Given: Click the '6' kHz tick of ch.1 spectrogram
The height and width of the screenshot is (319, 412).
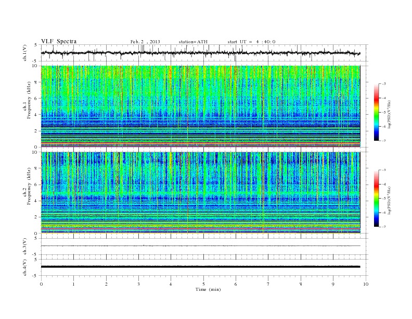Looking at the screenshot, I should point(36,99).
